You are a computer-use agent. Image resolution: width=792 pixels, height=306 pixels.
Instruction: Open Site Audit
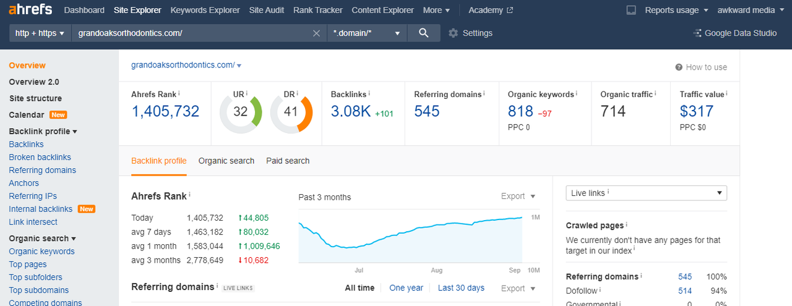267,10
